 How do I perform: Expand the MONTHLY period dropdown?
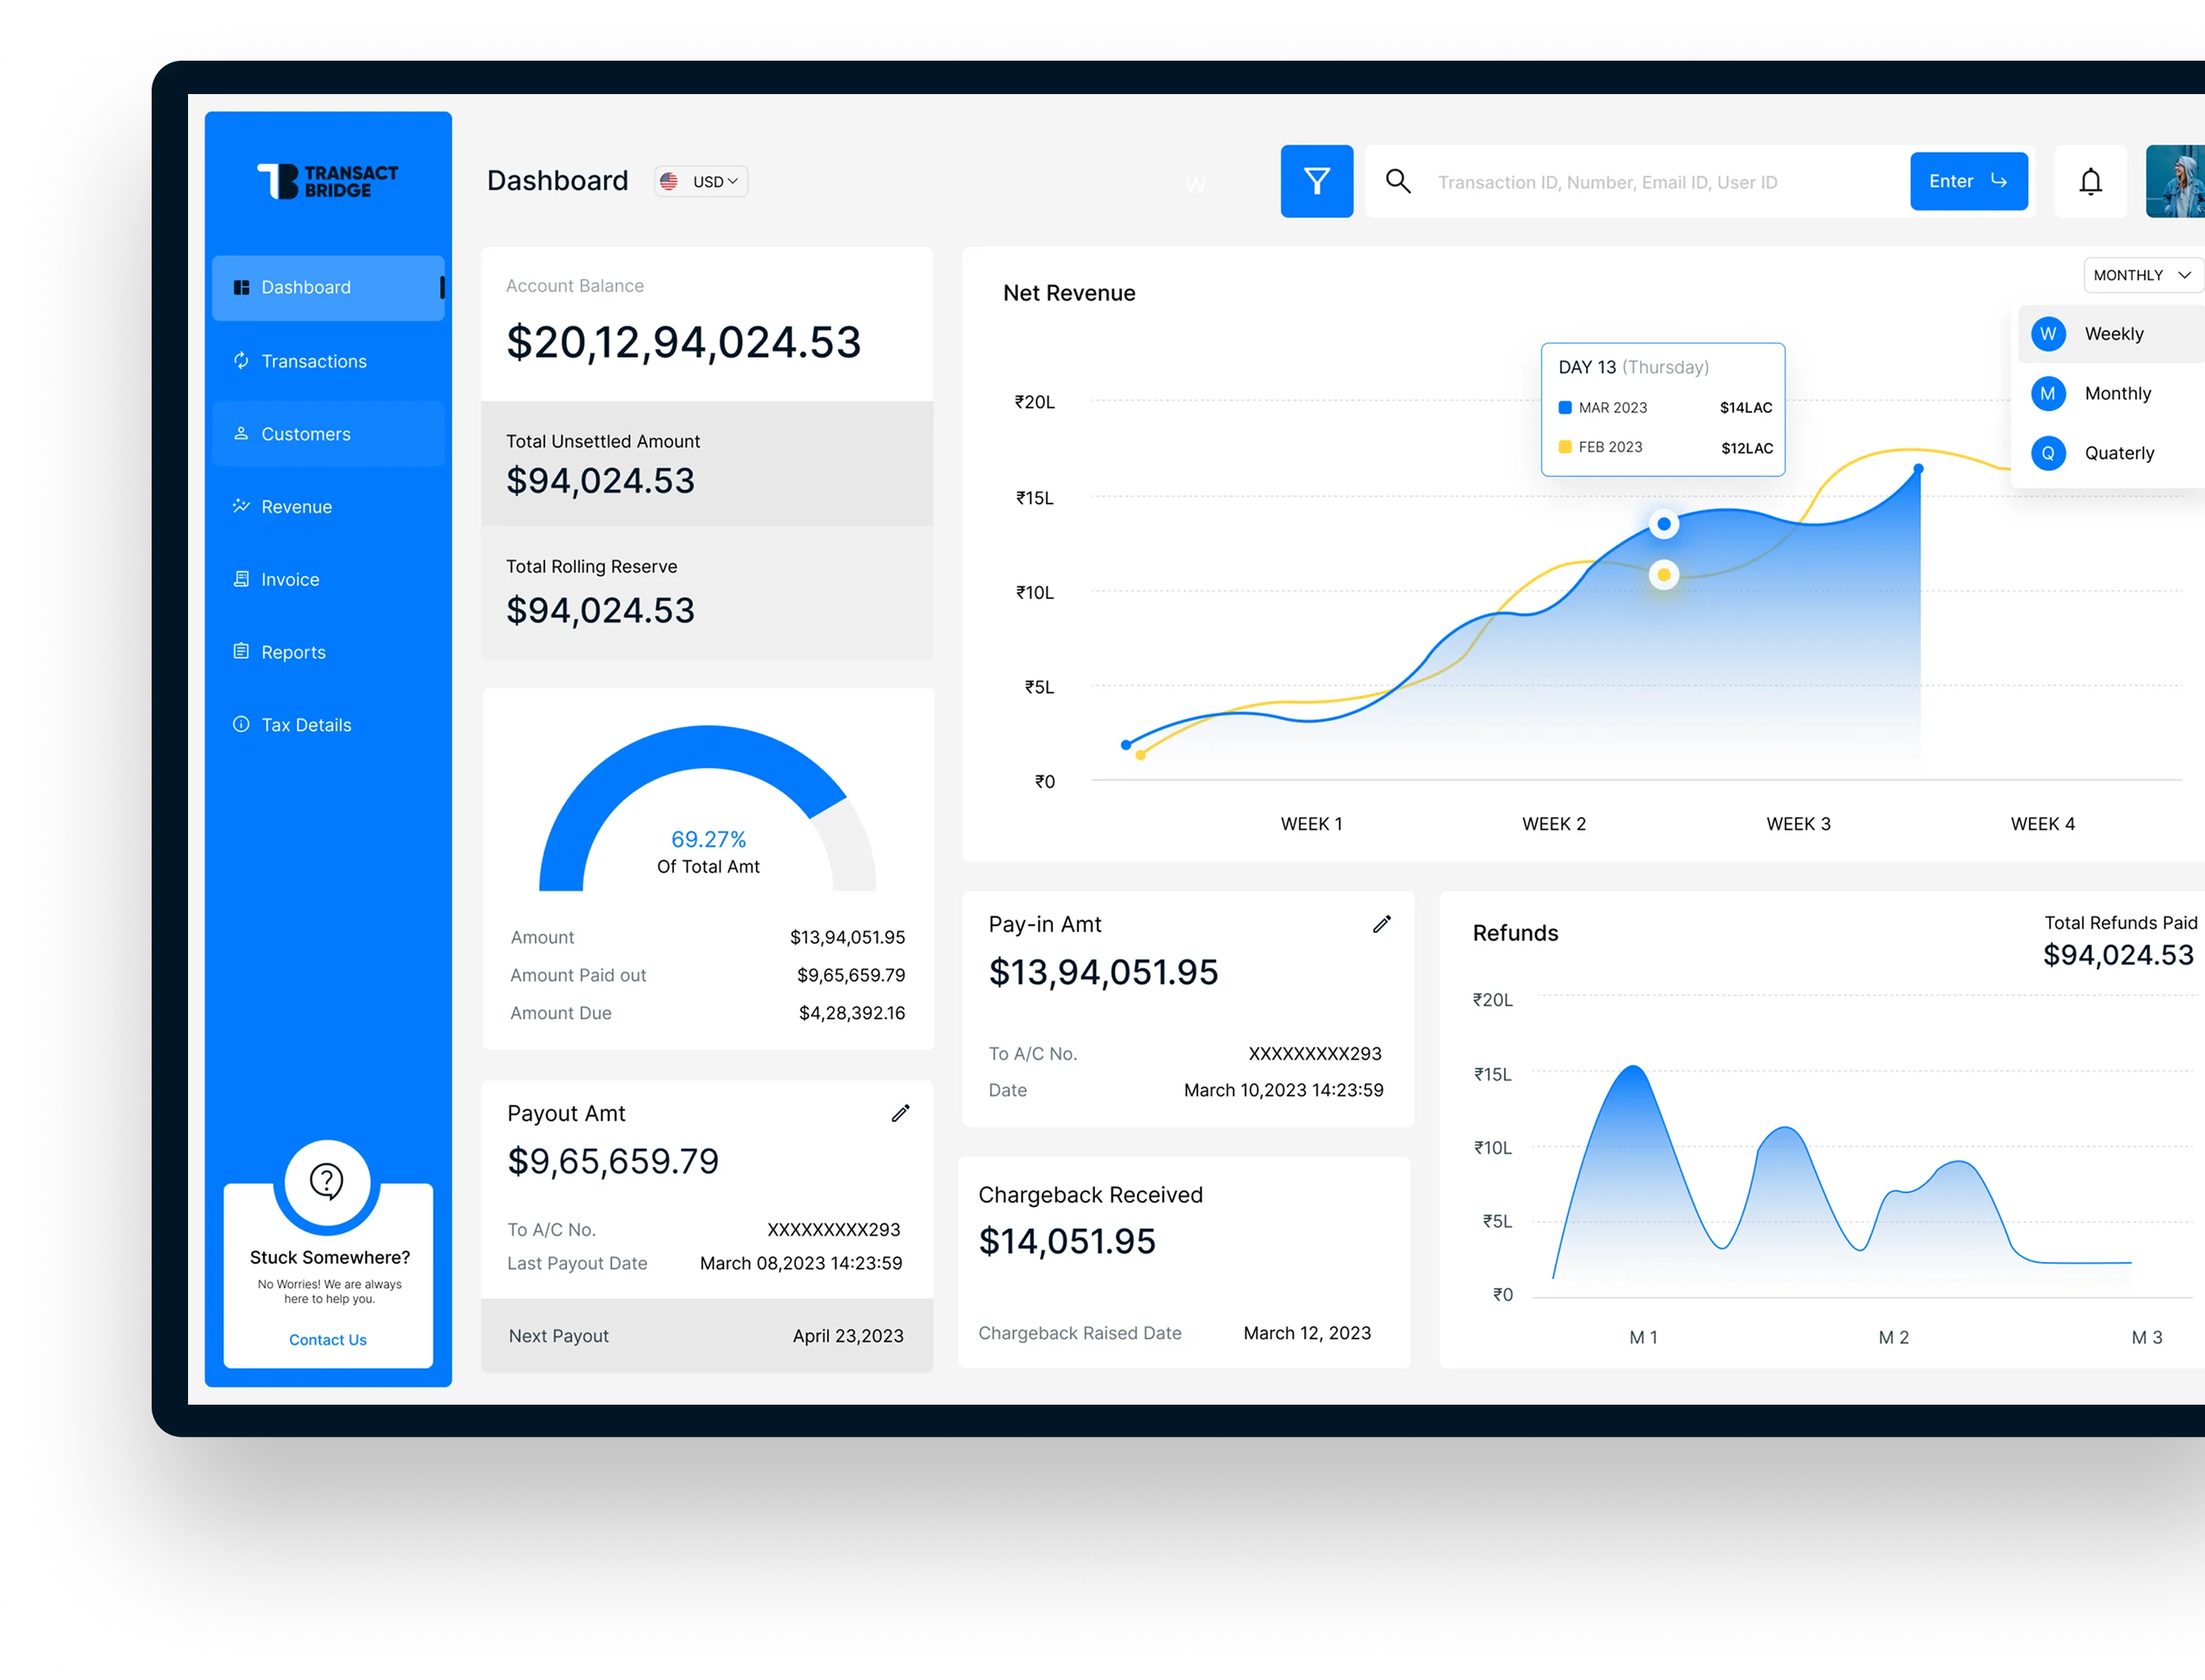(2142, 275)
